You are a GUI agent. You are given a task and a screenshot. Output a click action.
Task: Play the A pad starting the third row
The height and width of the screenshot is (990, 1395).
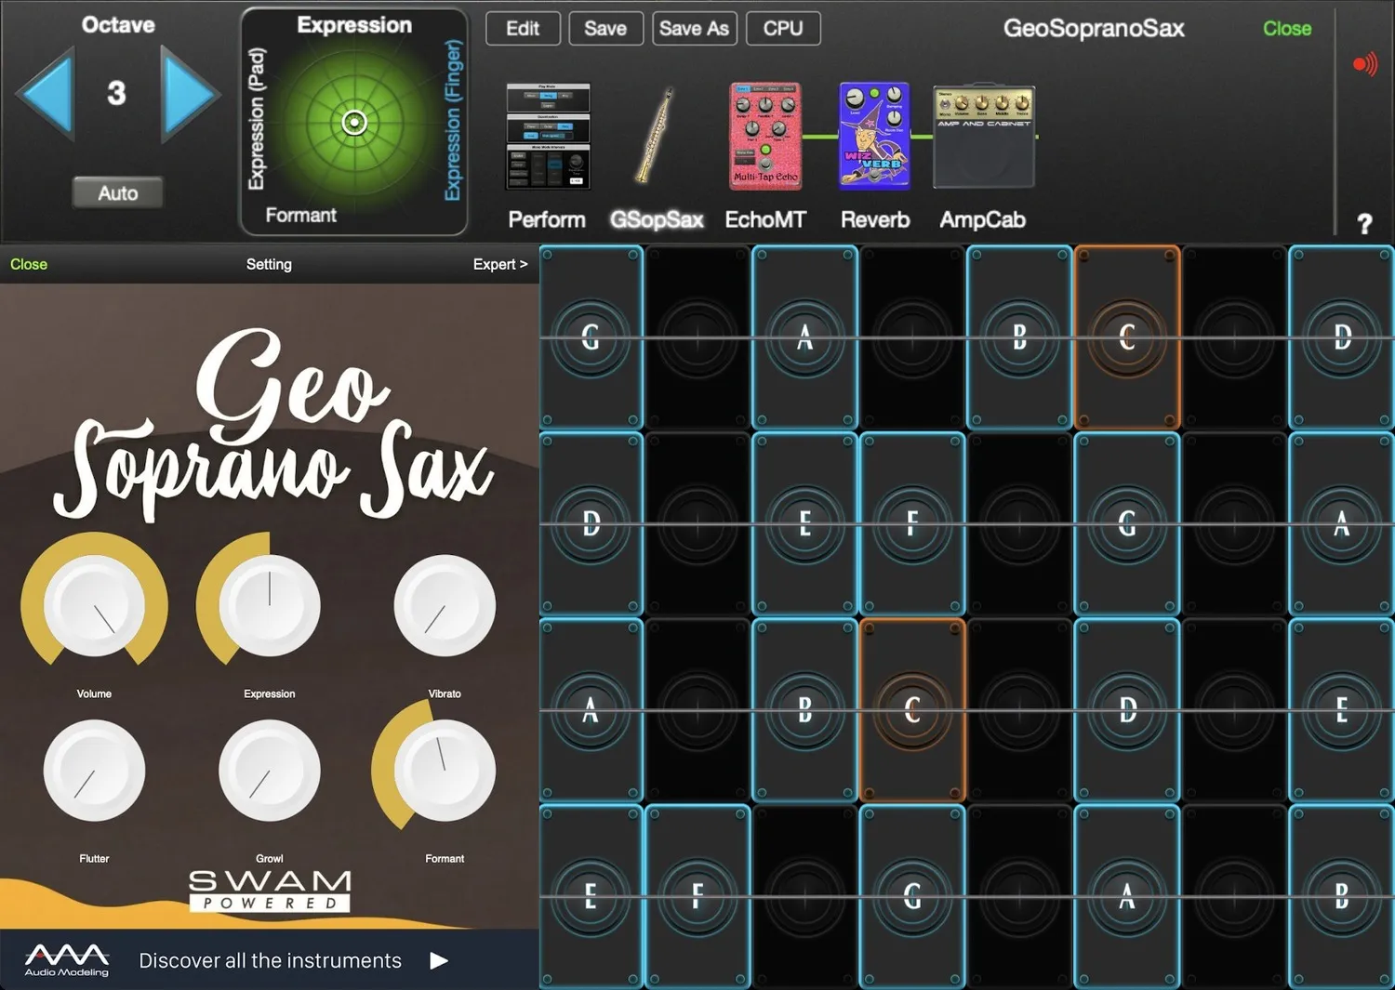[x=591, y=710]
